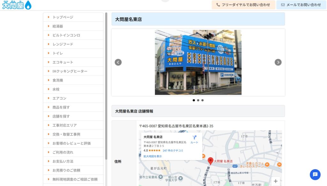327x186 pixels.
Task: Open 無料現地調査のご相談ご依頼 in sidebar
Action: (73, 179)
